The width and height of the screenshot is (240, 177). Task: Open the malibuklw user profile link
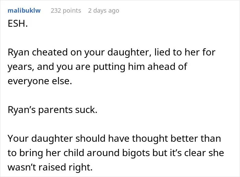click(24, 11)
